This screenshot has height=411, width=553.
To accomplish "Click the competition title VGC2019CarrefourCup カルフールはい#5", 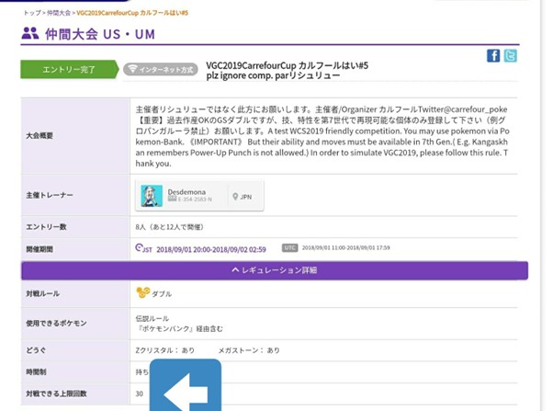I will [288, 65].
